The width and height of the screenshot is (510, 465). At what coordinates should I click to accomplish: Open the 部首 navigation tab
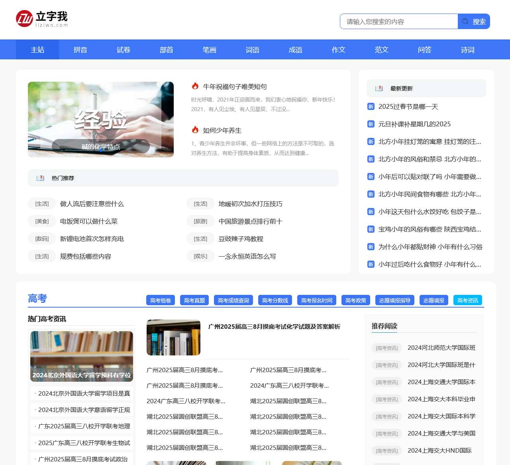click(167, 50)
